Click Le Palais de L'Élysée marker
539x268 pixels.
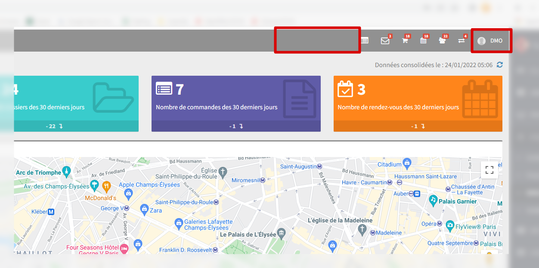tap(282, 233)
